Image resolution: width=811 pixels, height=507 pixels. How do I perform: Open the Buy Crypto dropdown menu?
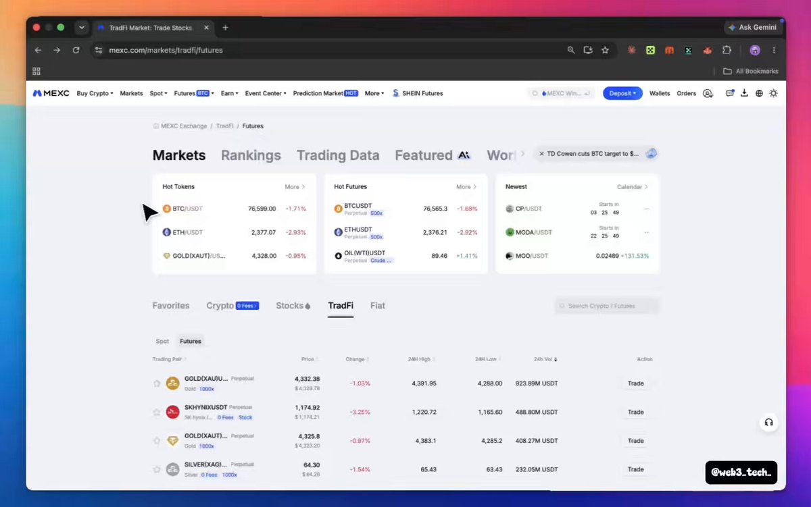(95, 93)
